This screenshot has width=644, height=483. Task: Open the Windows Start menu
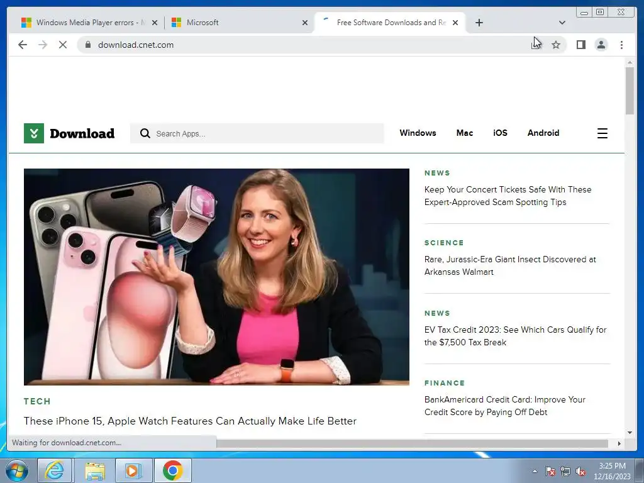17,470
